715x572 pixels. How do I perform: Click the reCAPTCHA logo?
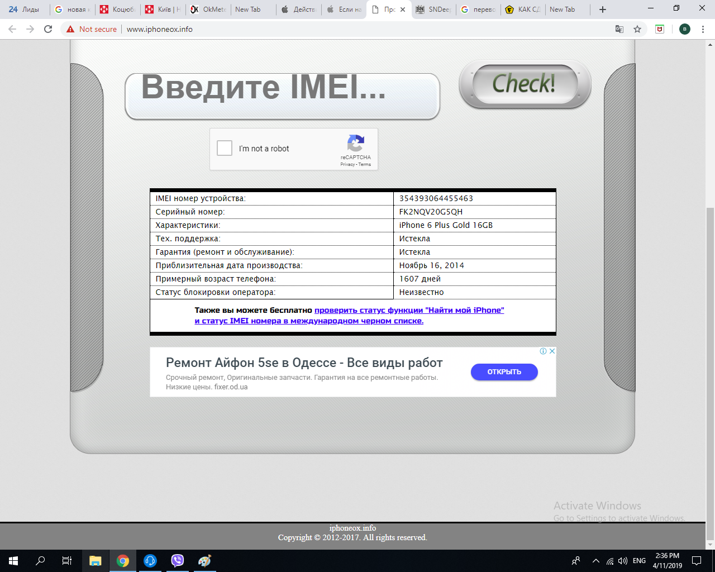click(356, 144)
